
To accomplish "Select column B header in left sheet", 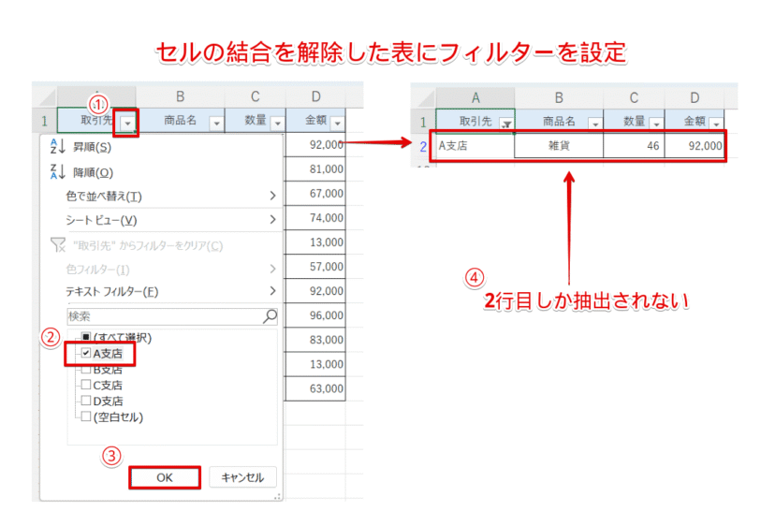I will [181, 96].
